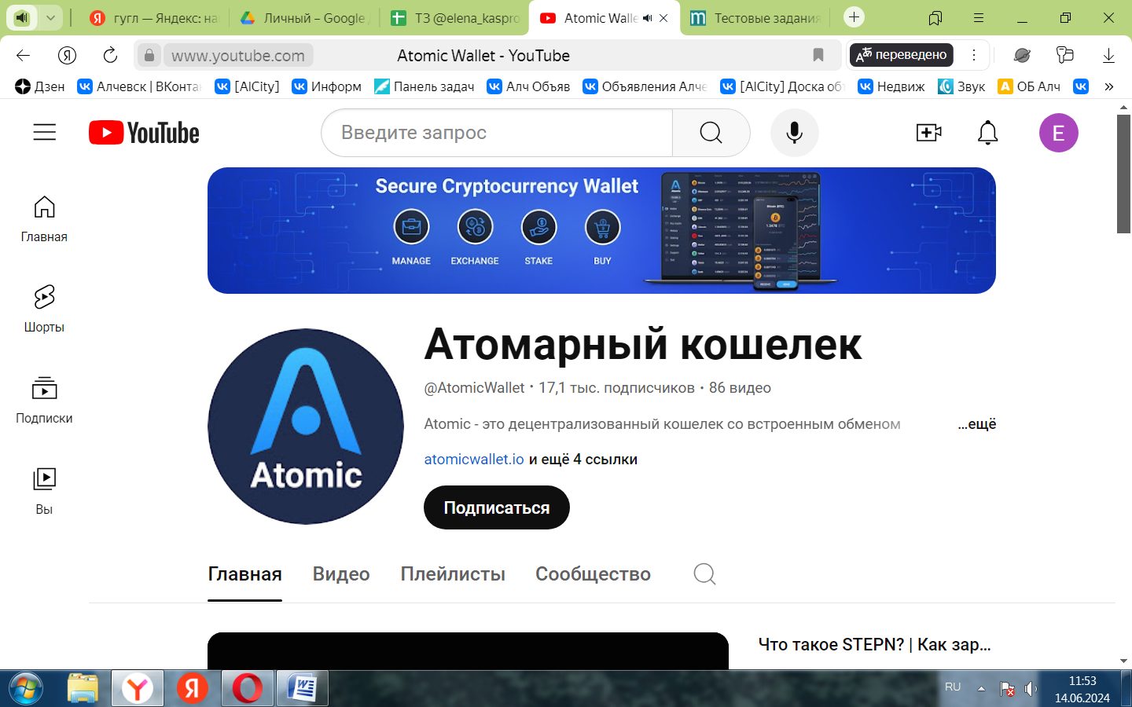This screenshot has height=707, width=1132.
Task: Click the YouTube logo
Action: click(144, 133)
